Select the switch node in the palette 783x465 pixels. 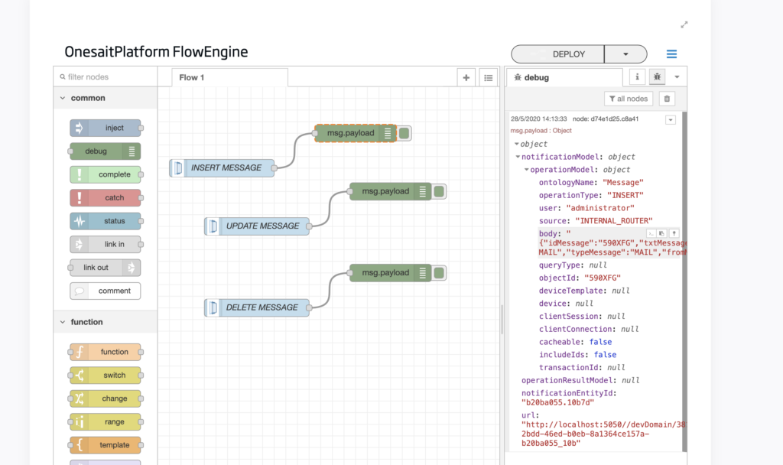point(106,375)
